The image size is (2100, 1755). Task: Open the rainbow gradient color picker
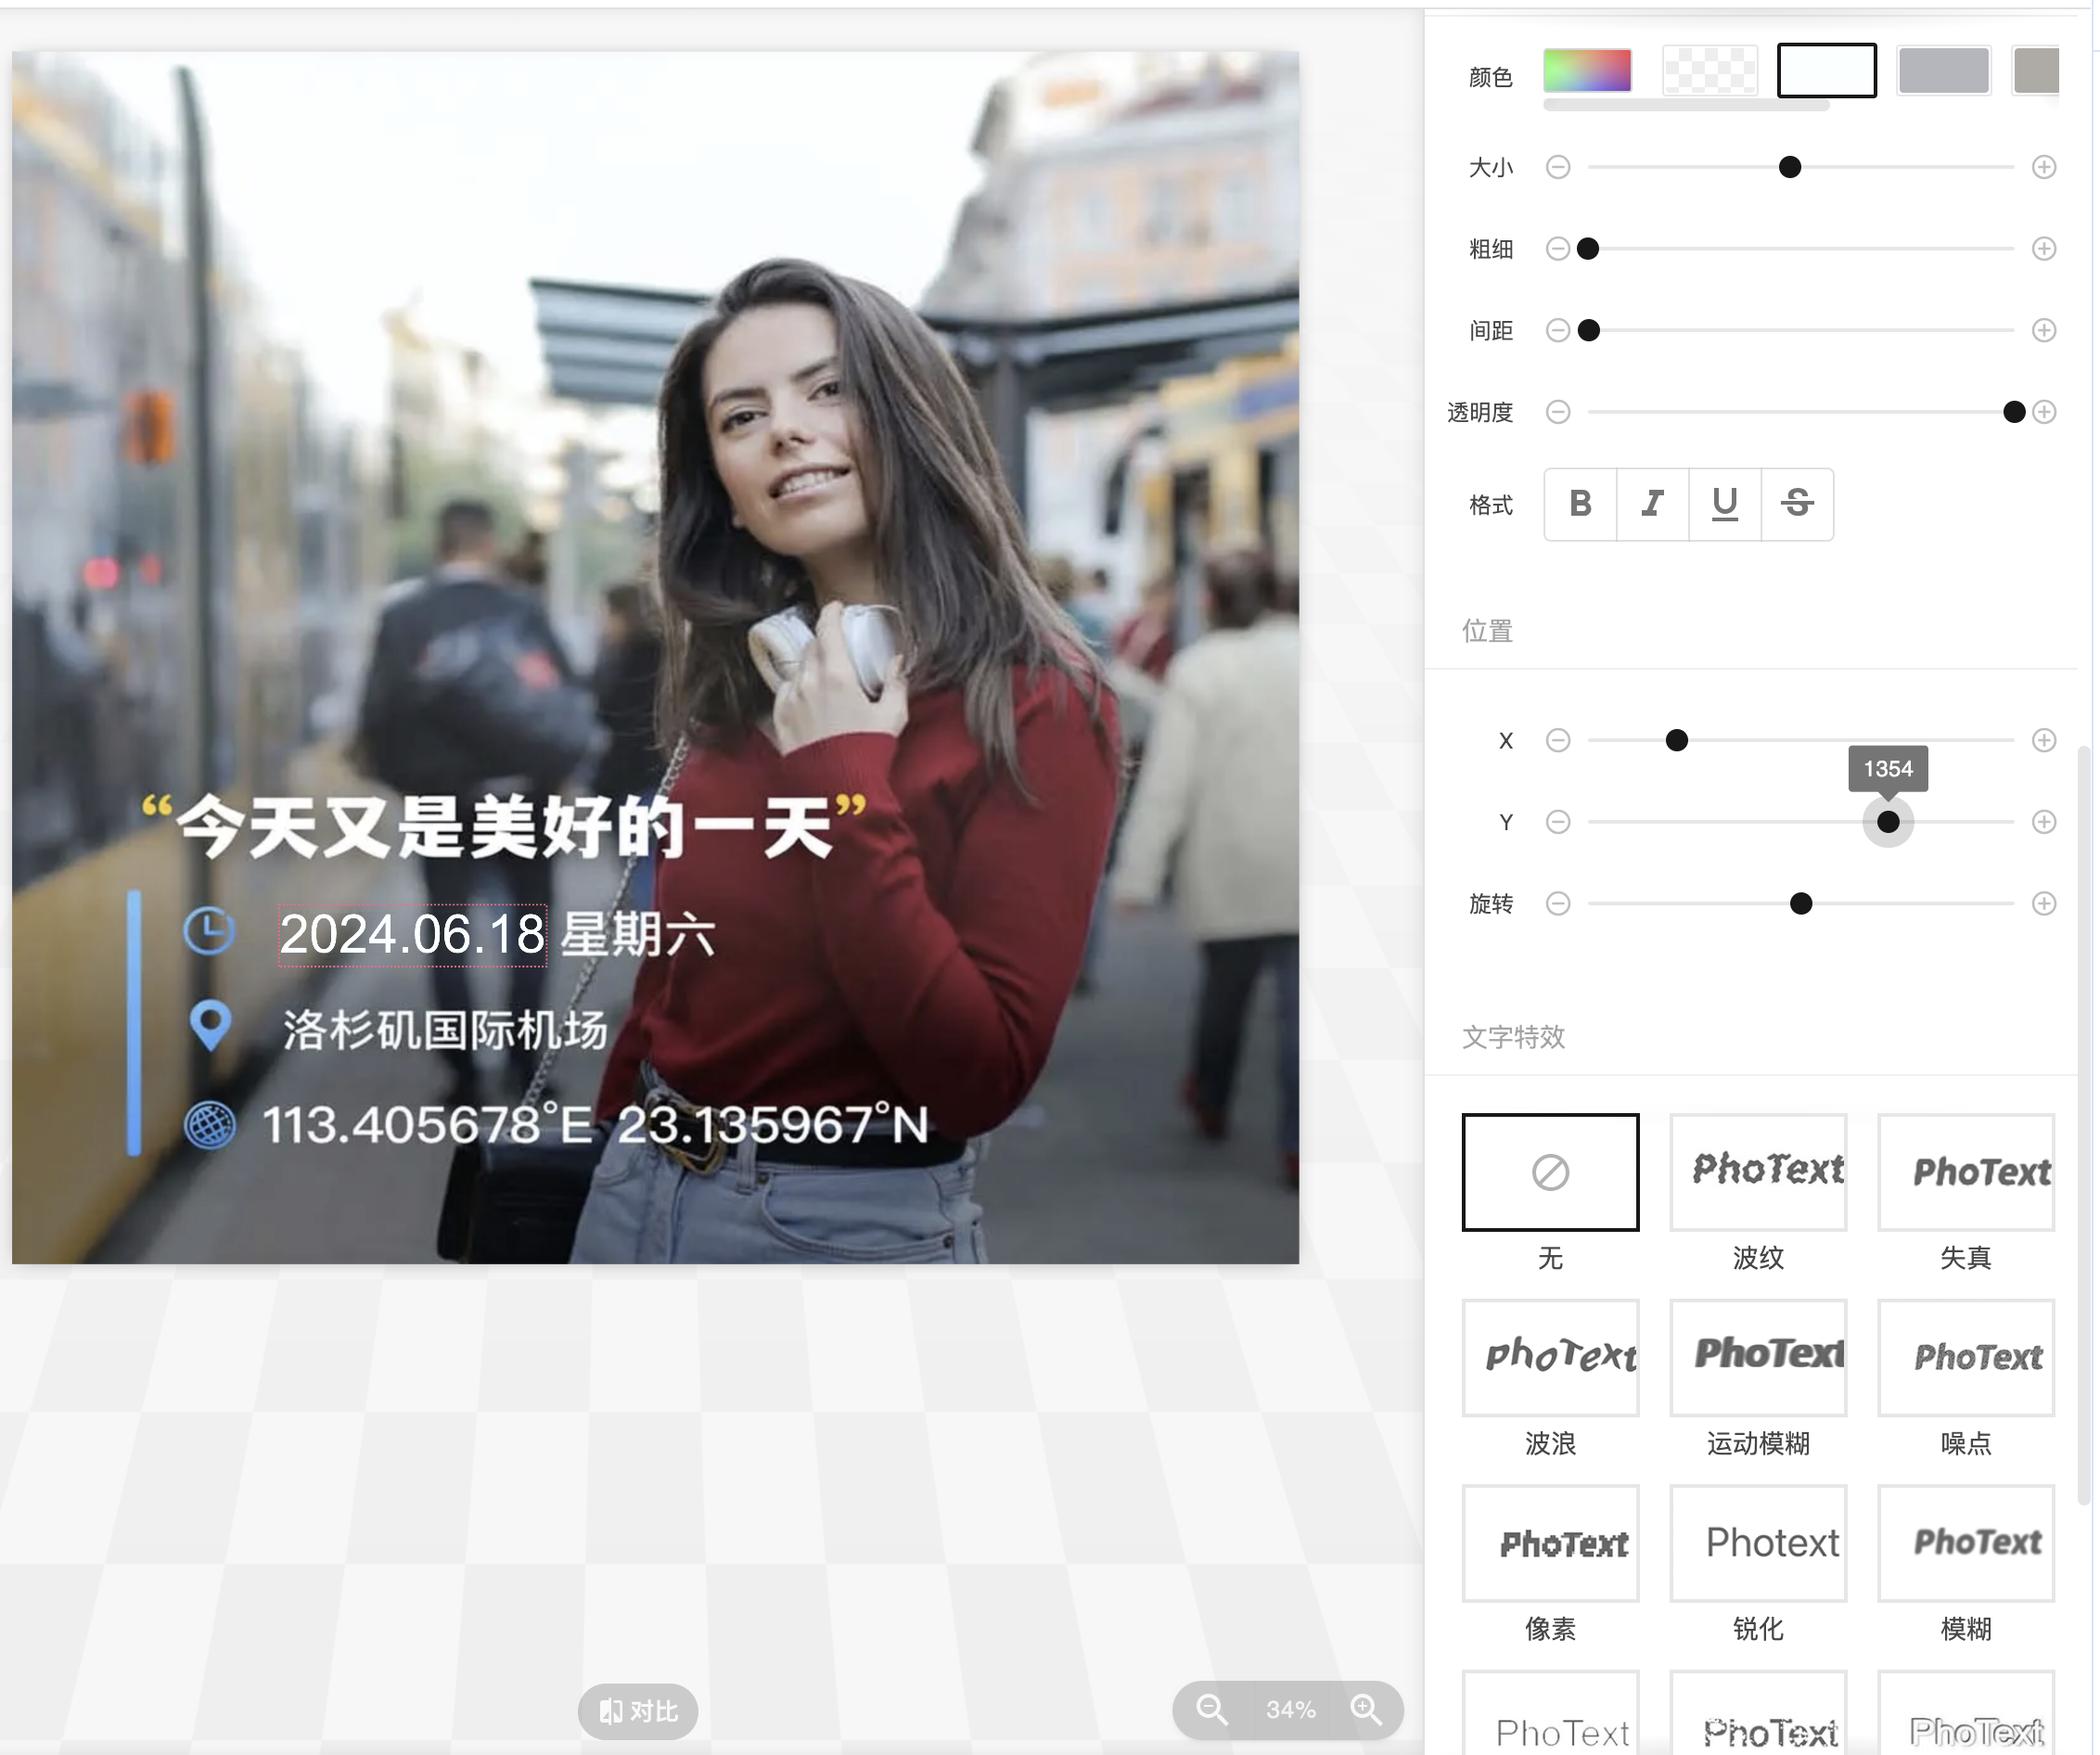click(x=1587, y=71)
